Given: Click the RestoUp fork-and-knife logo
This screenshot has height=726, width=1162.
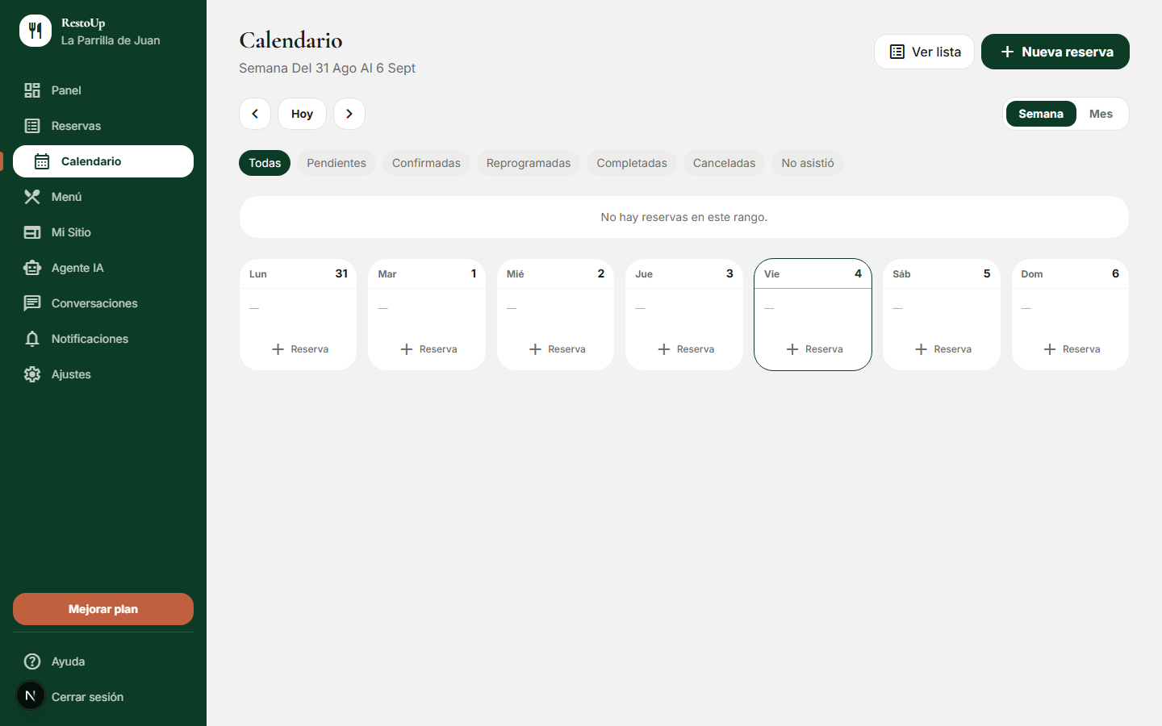Looking at the screenshot, I should [36, 31].
